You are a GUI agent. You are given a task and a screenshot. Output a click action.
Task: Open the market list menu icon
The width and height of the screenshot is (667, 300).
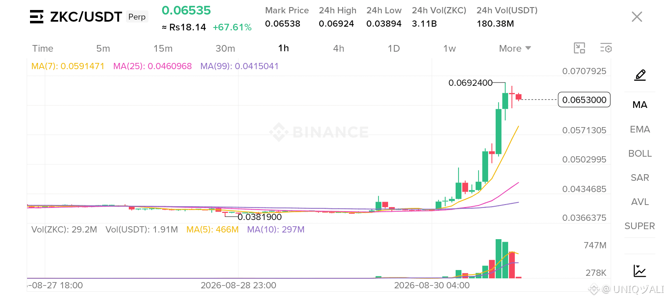coord(37,17)
